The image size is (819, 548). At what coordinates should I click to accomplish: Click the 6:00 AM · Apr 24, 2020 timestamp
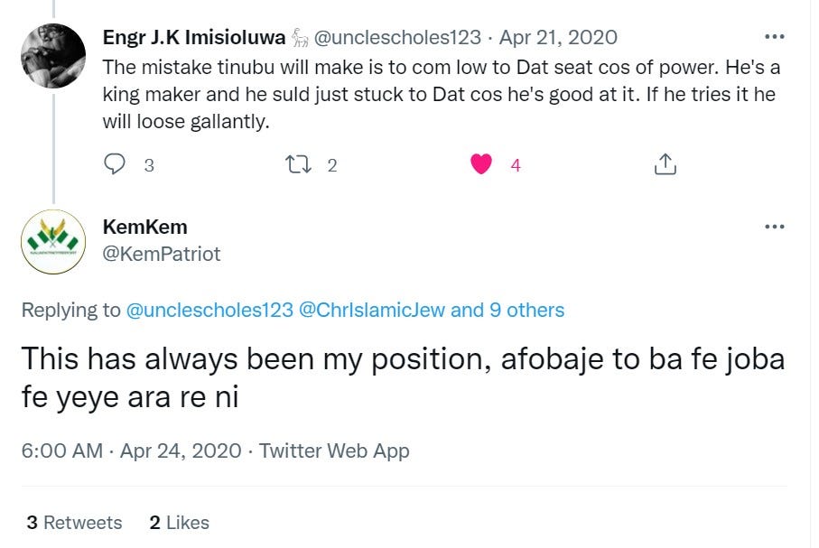(131, 450)
